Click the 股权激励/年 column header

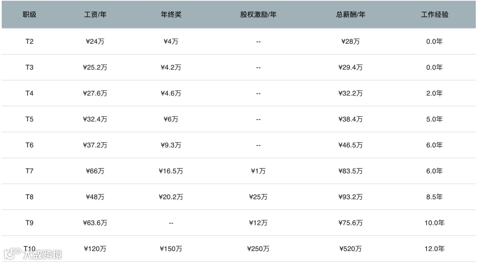258,15
